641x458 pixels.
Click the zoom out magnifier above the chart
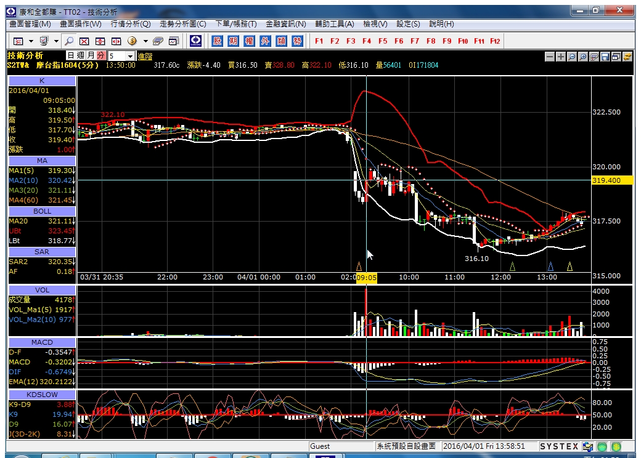click(572, 57)
